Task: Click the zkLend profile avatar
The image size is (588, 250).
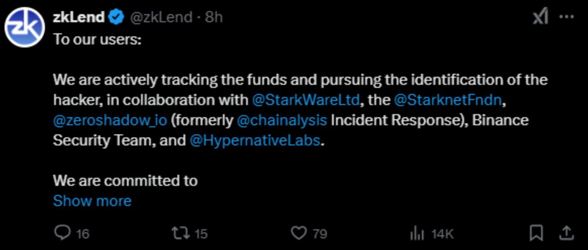Action: pyautogui.click(x=25, y=27)
